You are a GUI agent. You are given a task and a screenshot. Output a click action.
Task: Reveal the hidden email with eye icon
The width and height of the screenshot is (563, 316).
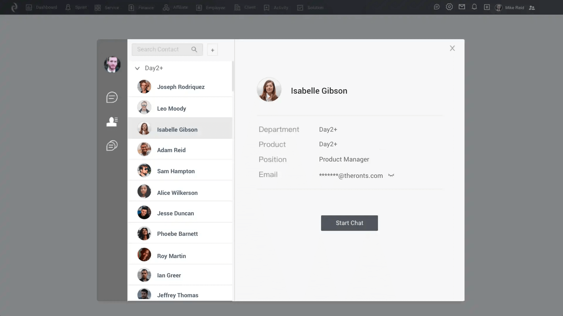tap(391, 175)
